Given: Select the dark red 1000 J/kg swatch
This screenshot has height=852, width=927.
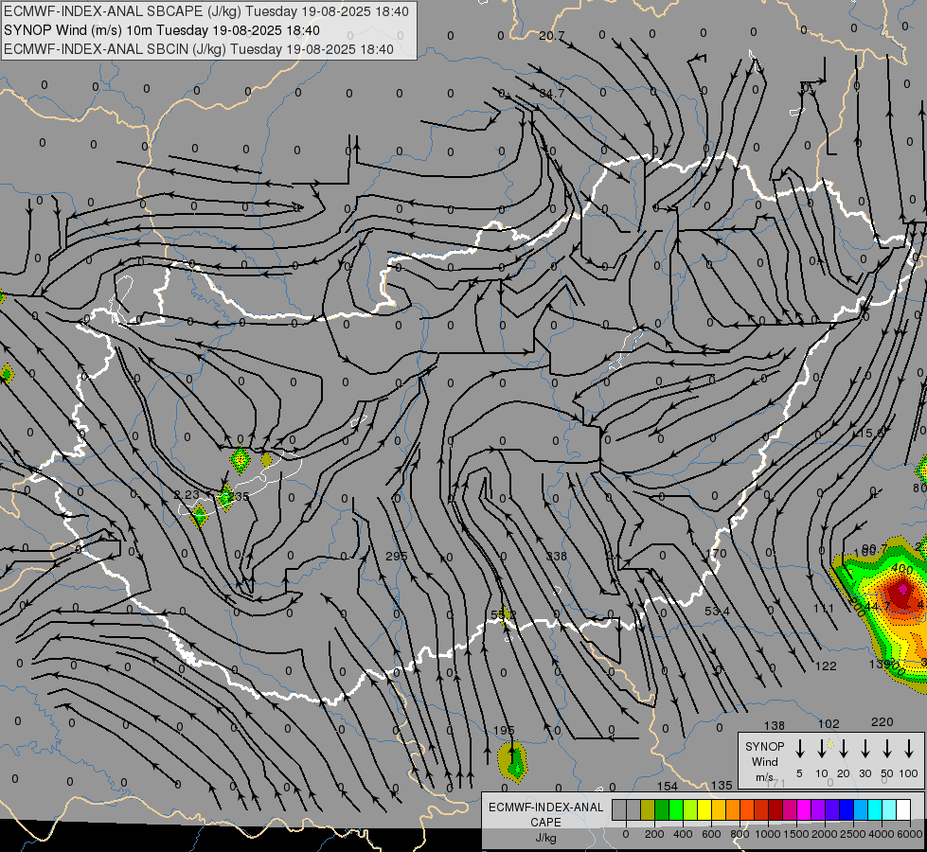Looking at the screenshot, I should pos(775,810).
